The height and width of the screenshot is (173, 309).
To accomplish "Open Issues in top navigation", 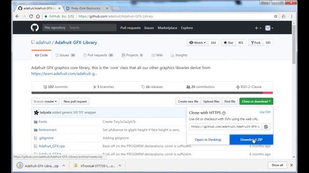I will (149, 28).
